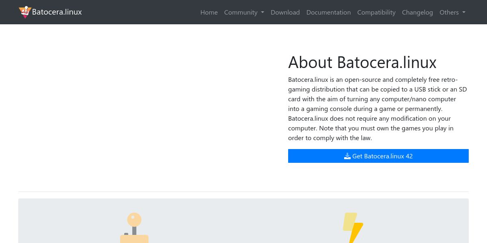Click the Batocera logo icon in navbar
Screen dimensions: 487x243
tap(25, 12)
